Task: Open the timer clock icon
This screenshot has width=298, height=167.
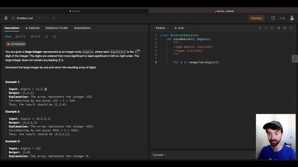Action: [x=273, y=18]
